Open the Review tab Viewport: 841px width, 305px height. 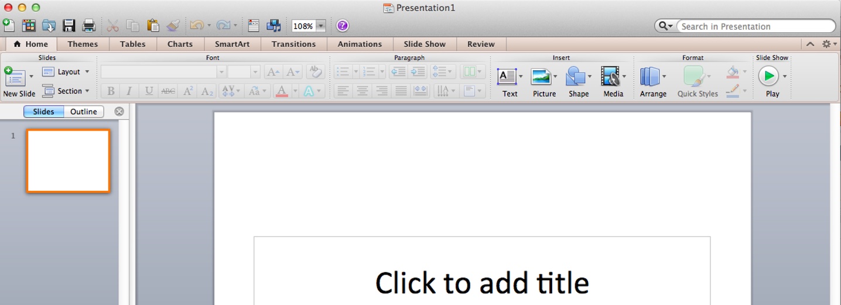click(481, 44)
